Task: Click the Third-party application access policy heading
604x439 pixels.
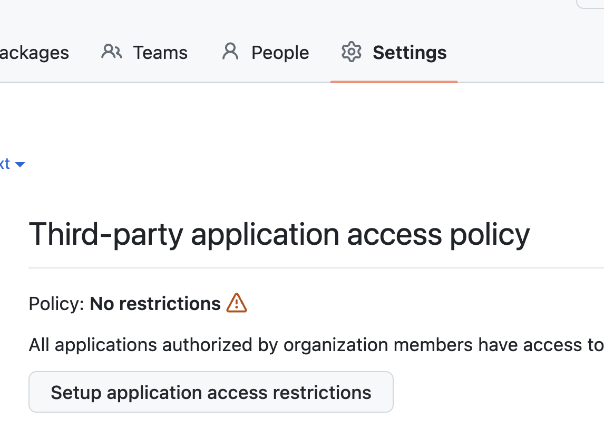Action: click(279, 234)
